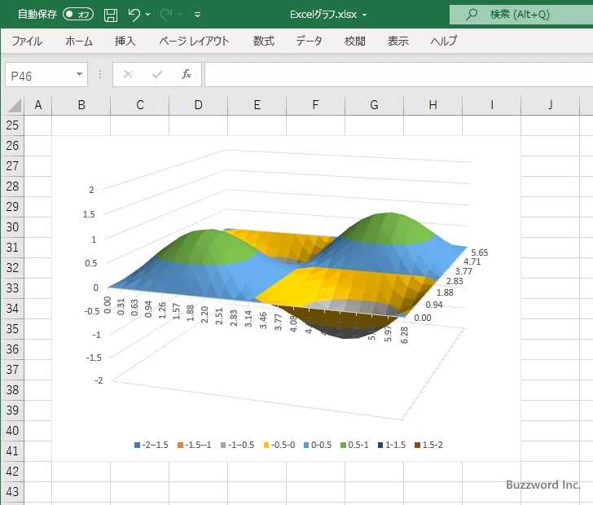Image resolution: width=593 pixels, height=505 pixels.
Task: Select row 25 header
Action: point(12,125)
